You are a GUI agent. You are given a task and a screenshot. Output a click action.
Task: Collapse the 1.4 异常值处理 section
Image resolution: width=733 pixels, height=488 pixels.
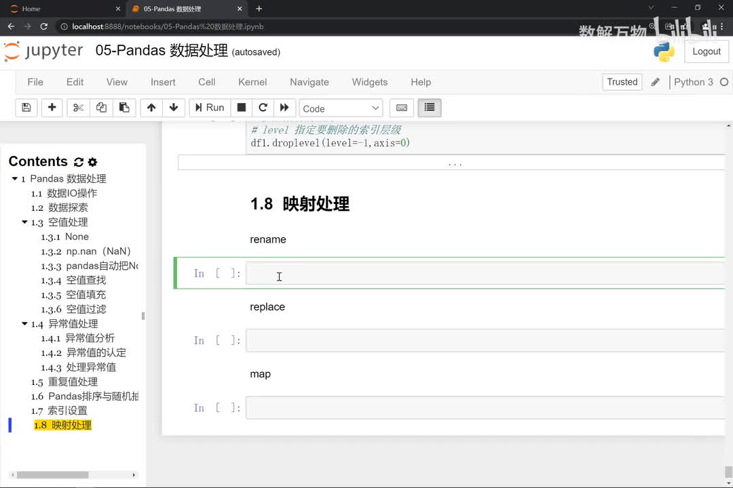click(24, 323)
